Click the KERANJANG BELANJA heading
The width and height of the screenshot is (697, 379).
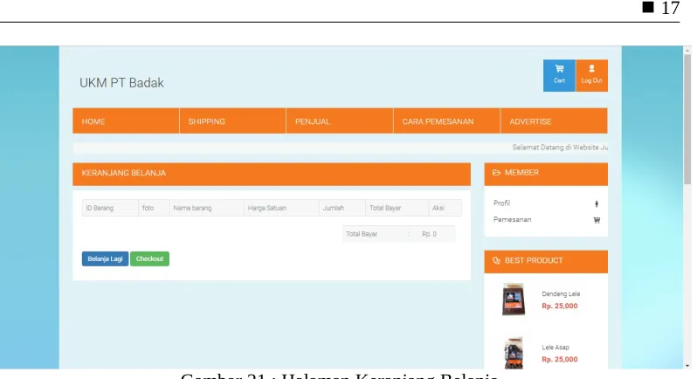click(x=123, y=173)
